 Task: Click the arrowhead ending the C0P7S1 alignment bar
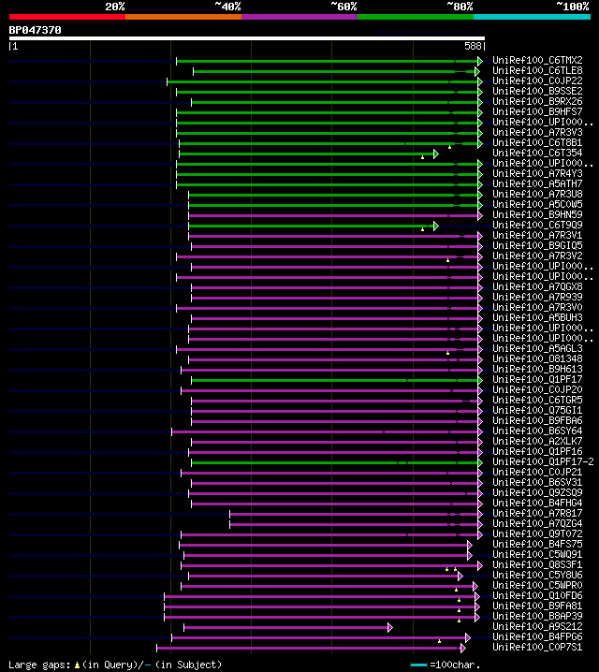462,648
